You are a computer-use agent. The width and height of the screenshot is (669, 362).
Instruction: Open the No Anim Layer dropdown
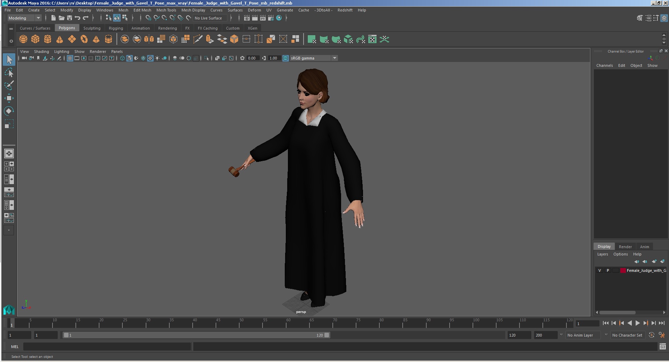coord(583,335)
